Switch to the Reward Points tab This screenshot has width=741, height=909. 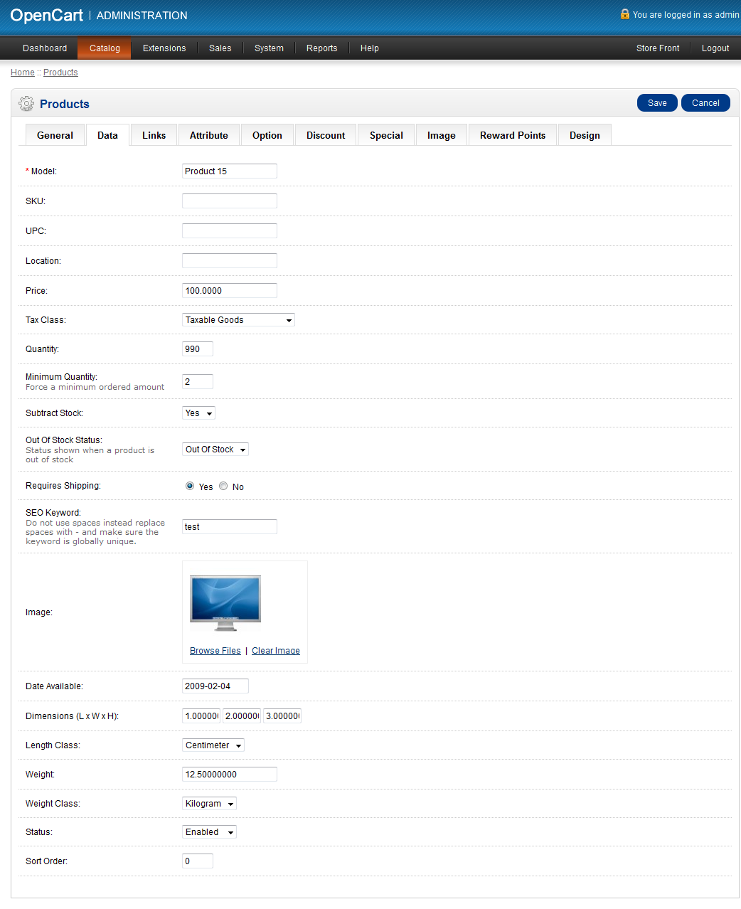pos(512,135)
